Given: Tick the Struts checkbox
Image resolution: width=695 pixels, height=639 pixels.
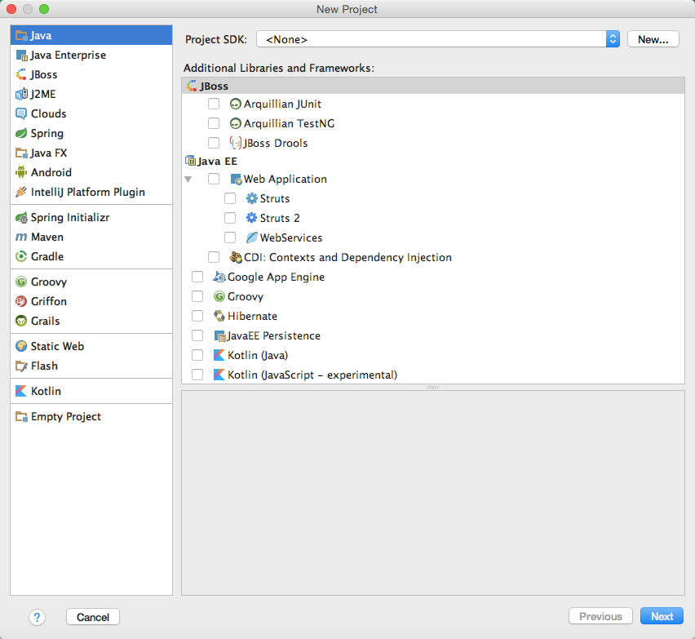Looking at the screenshot, I should tap(230, 198).
